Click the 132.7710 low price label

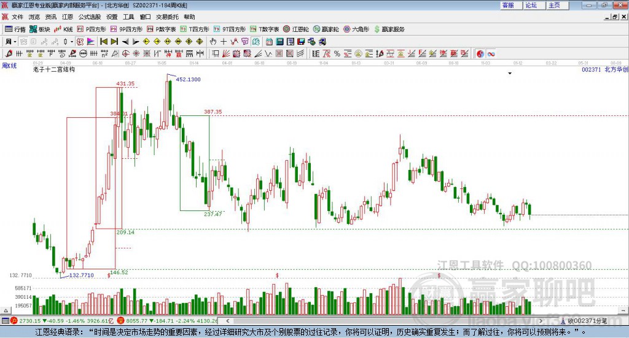[82, 275]
